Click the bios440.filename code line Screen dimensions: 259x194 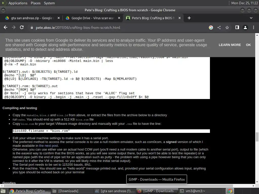click(111, 131)
